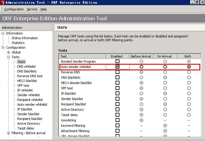Enable the Bonded Sender Program checkbox
Image resolution: width=205 pixels, height=141 pixels.
117,61
